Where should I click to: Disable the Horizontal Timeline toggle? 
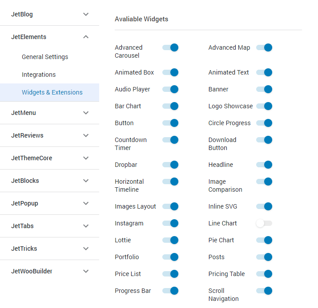click(x=170, y=182)
